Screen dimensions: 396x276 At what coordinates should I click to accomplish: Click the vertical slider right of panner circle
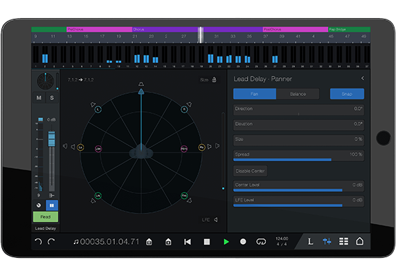point(223,151)
